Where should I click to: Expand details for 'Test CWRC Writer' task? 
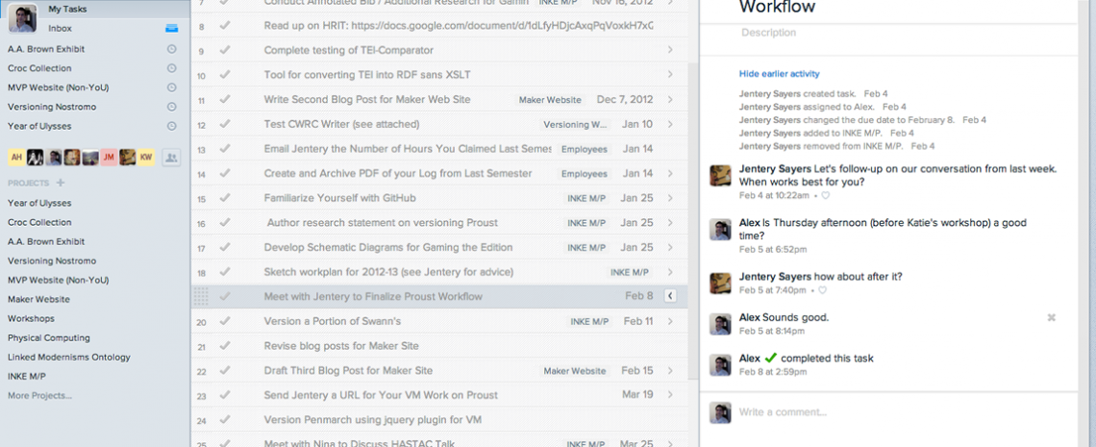pos(670,124)
